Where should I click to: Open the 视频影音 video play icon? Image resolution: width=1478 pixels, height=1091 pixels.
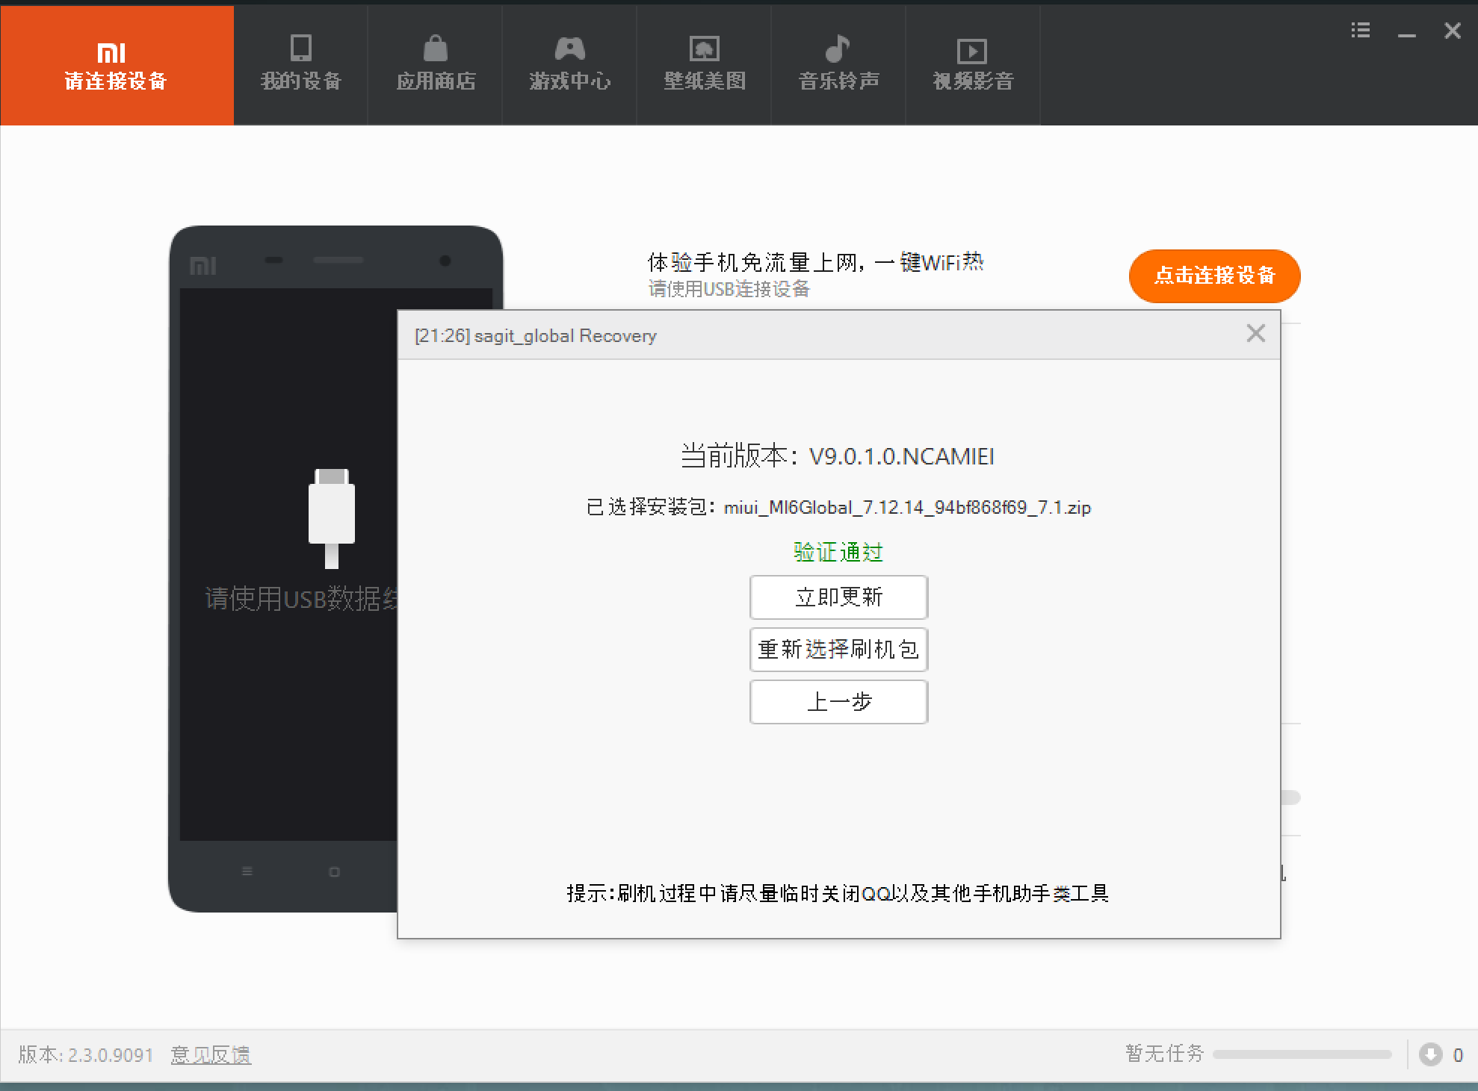(x=972, y=51)
